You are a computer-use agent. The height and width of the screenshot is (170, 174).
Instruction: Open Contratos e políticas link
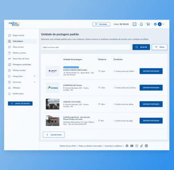pos(113,146)
